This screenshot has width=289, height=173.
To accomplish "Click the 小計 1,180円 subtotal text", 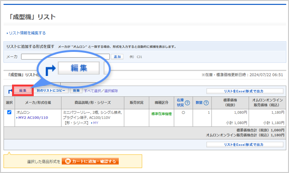I will pos(274,123).
